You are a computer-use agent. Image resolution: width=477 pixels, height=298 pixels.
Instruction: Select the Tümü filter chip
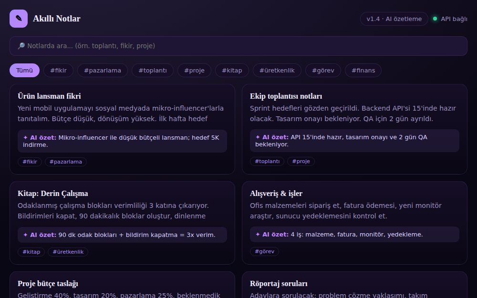(25, 70)
